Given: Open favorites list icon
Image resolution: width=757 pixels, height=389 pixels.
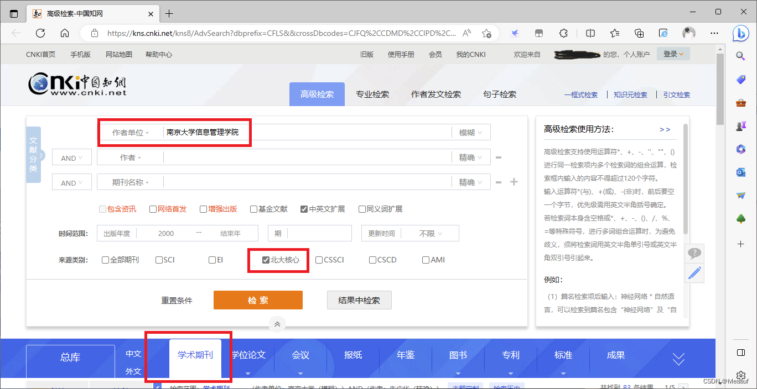Looking at the screenshot, I should click(x=615, y=33).
